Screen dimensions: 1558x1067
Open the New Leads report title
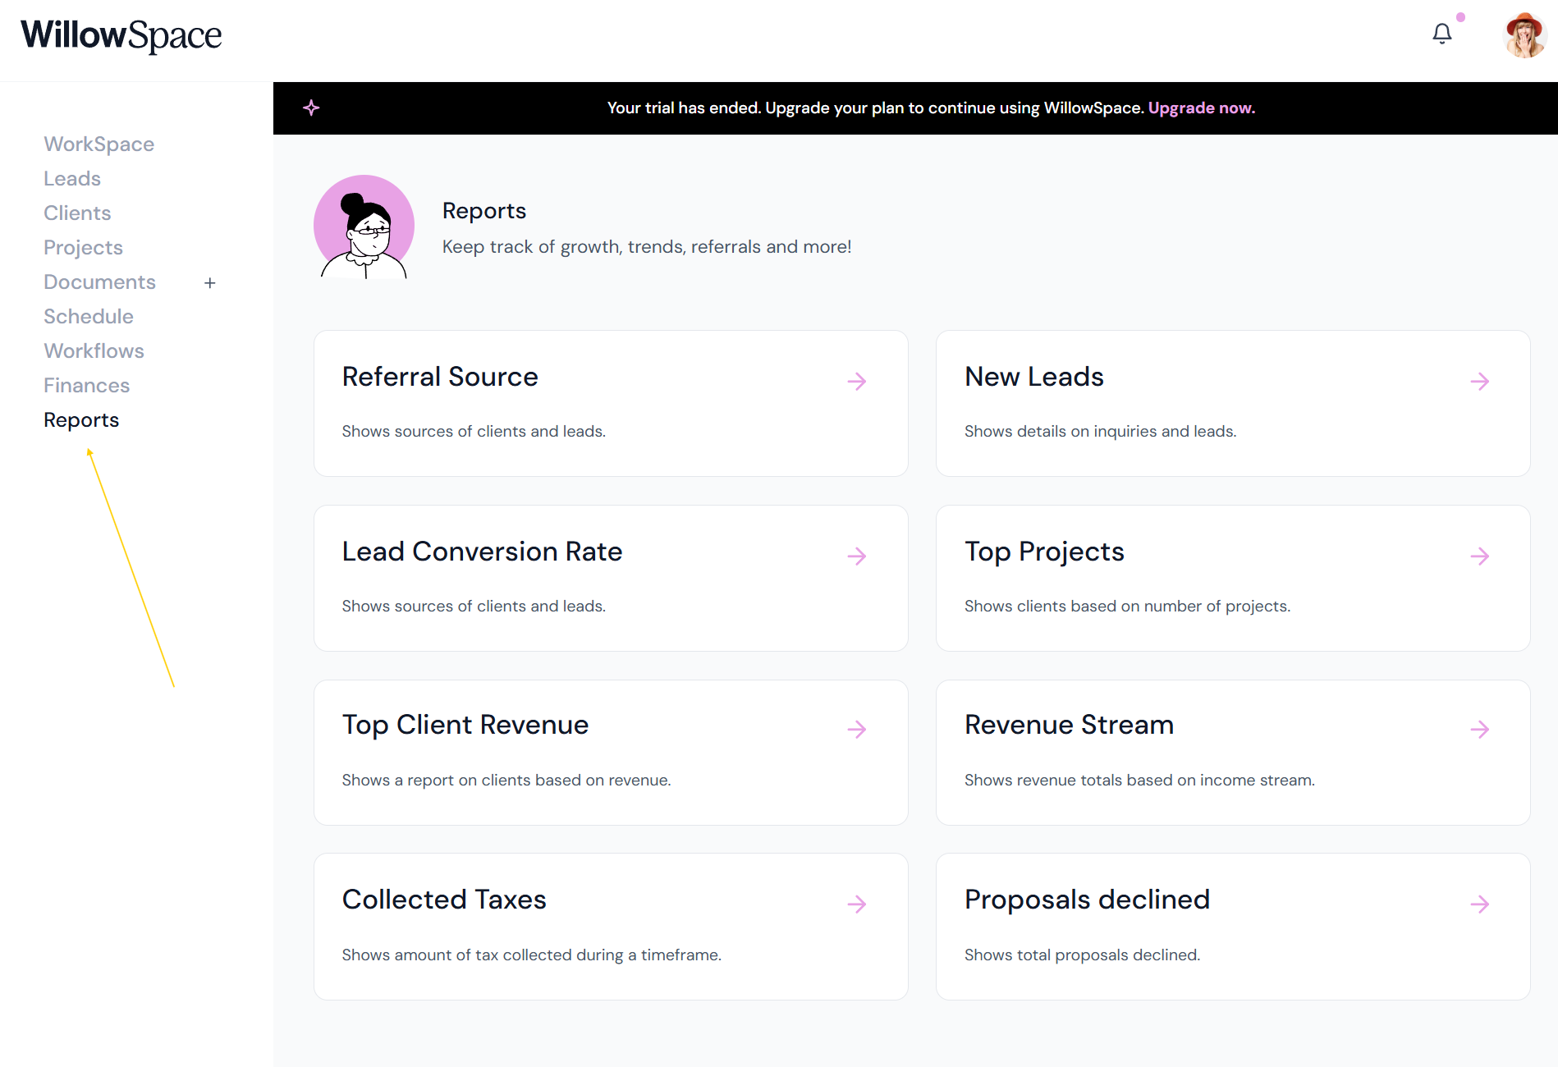pos(1034,377)
